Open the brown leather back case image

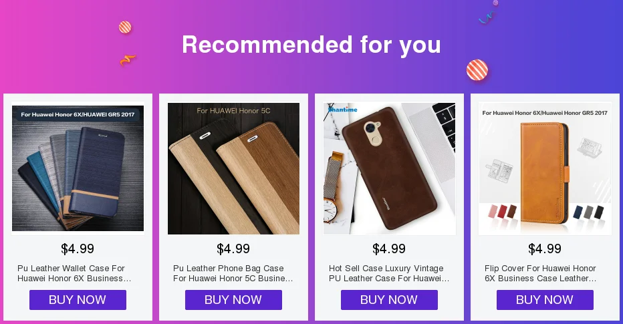(x=389, y=168)
